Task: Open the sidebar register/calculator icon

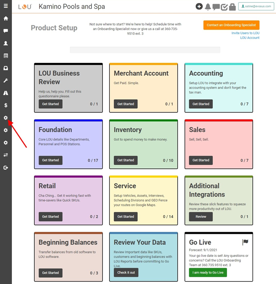Action: pyautogui.click(x=6, y=56)
